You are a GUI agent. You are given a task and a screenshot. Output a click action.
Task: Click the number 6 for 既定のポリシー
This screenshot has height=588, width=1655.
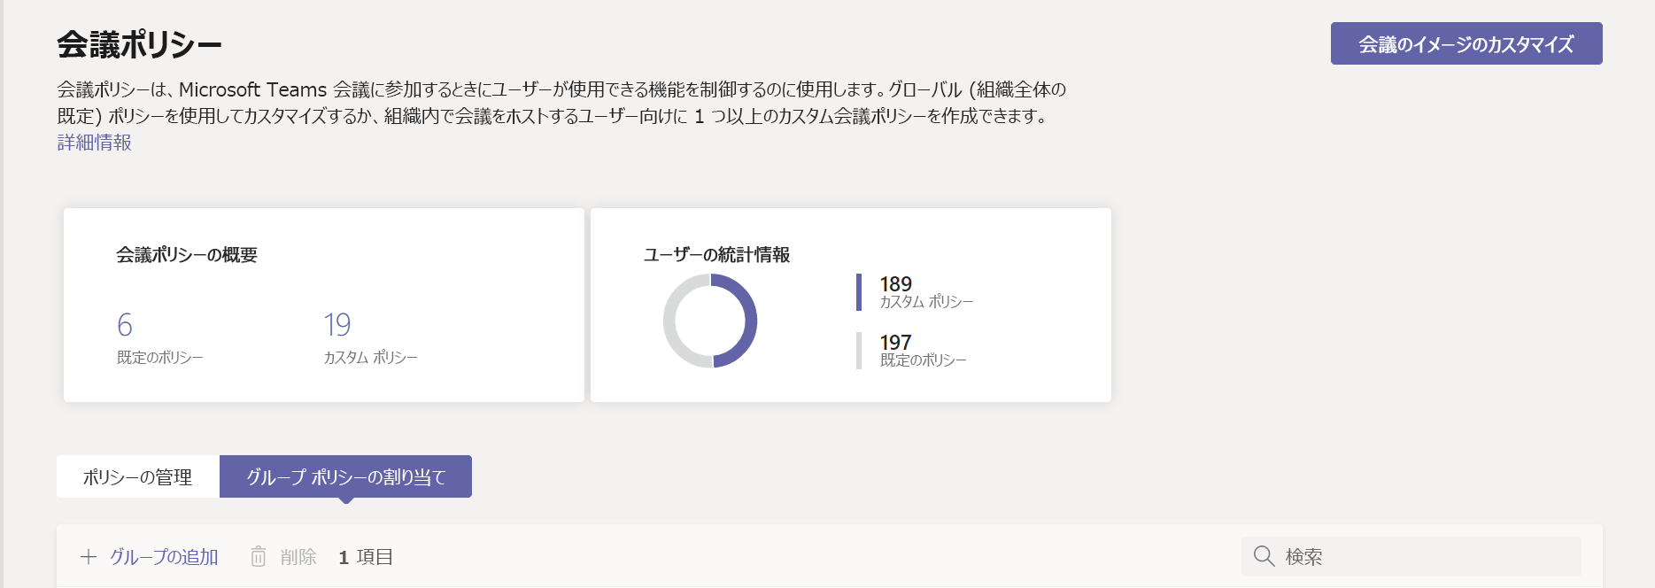(x=125, y=325)
